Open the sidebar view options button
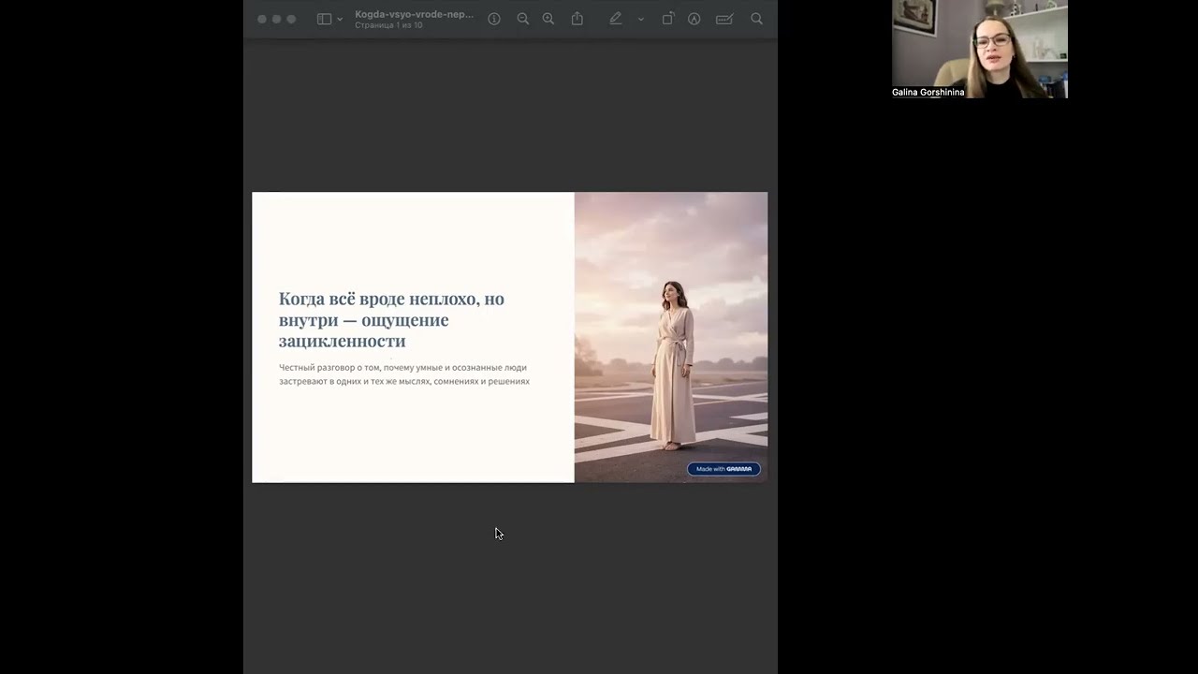The height and width of the screenshot is (674, 1198). (x=324, y=19)
